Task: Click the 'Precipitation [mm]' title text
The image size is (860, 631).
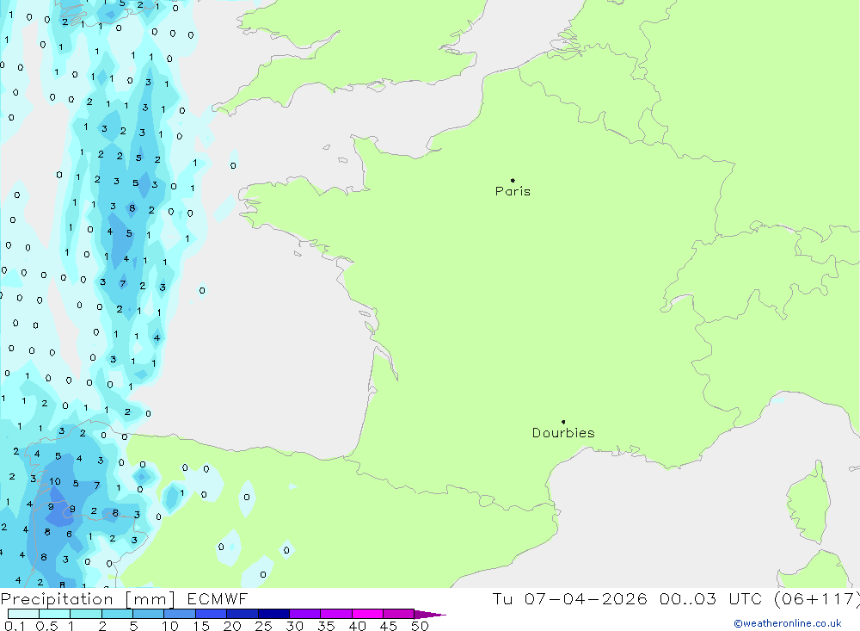Action: point(88,599)
